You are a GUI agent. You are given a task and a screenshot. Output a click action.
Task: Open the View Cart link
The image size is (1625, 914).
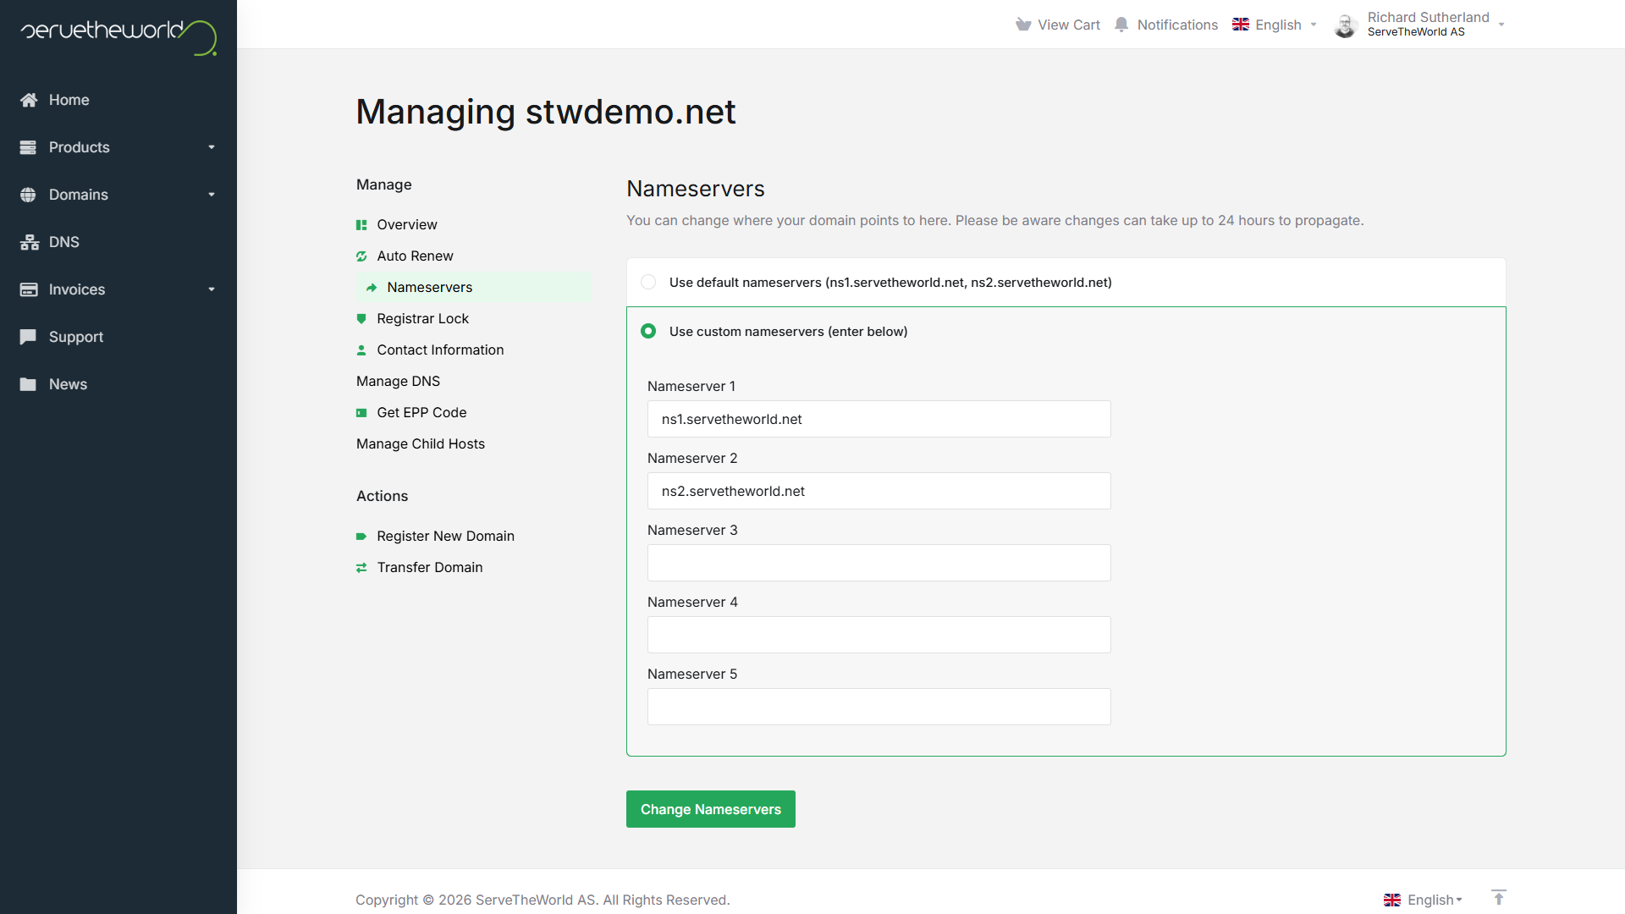[1058, 25]
